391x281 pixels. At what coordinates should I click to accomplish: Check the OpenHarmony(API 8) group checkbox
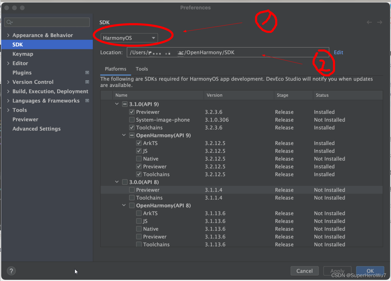(x=132, y=205)
